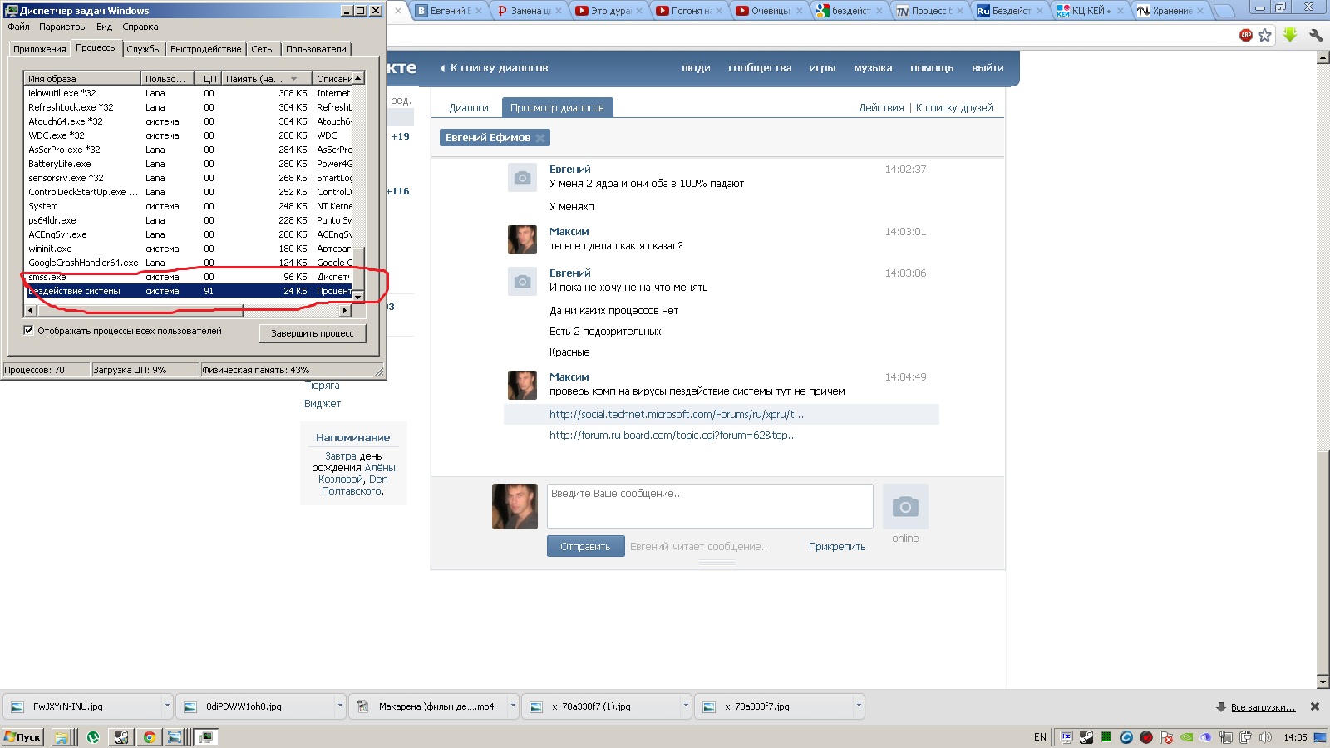This screenshot has width=1330, height=748.
Task: Click the horizontal scrollbar right arrow in process list
Action: (x=345, y=310)
